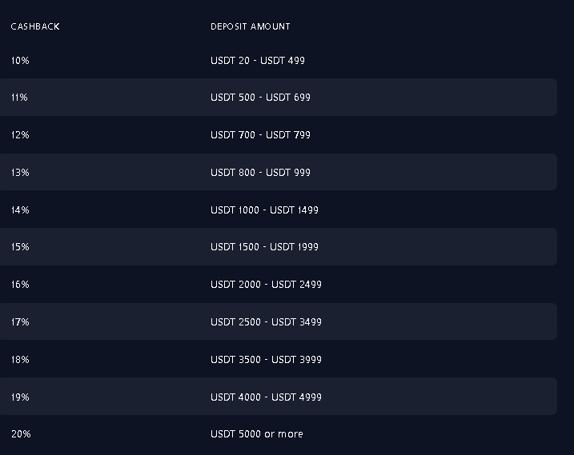Click the 18% cashback value
Screen dimensions: 574x455
click(20, 360)
